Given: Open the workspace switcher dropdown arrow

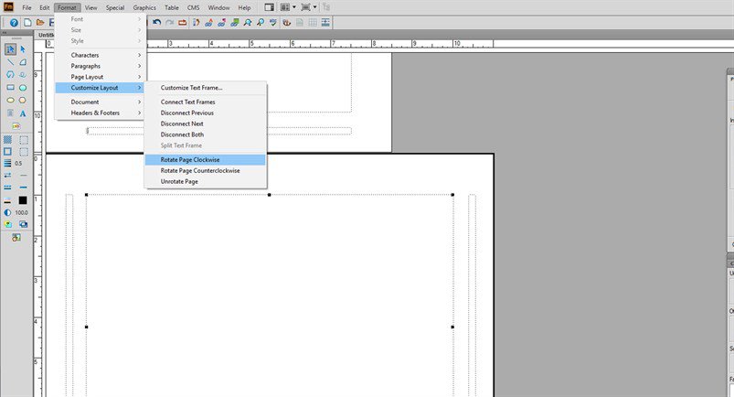Looking at the screenshot, I should 294,7.
